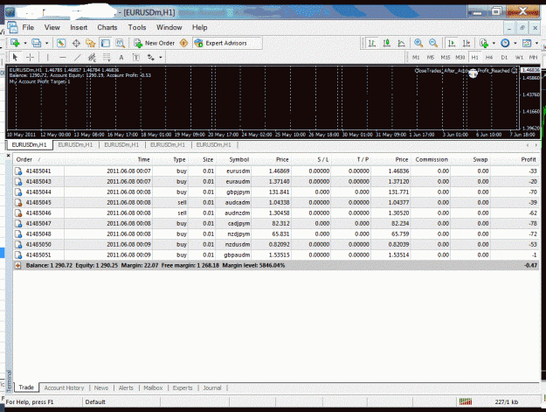Toggle the Market Watch window icon
Screen dimensions: 546x412
pyautogui.click(x=61, y=43)
